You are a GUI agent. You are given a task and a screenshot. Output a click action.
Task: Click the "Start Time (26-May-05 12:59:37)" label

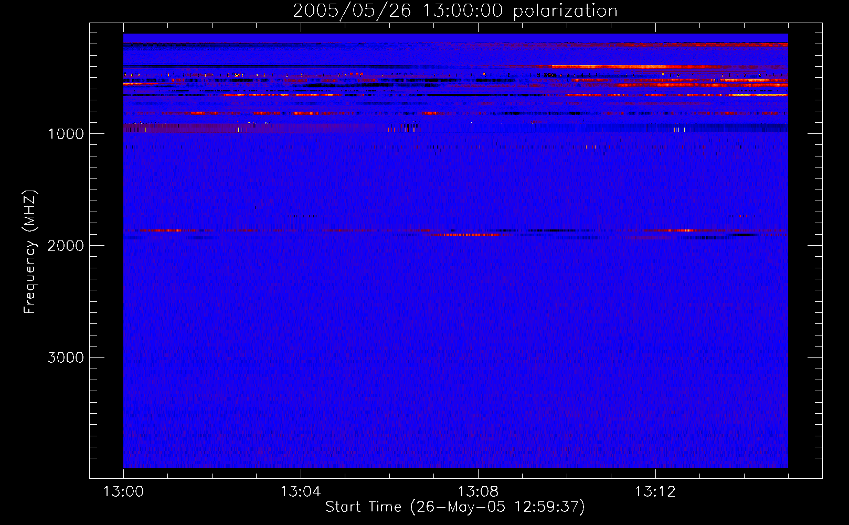(455, 507)
